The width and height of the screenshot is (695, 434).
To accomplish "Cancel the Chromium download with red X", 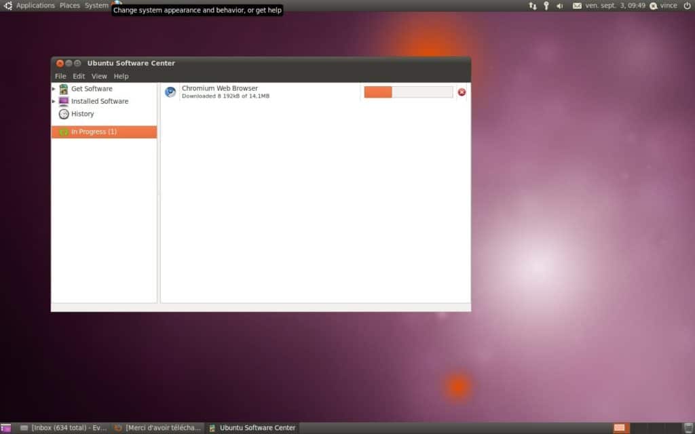I will pyautogui.click(x=462, y=92).
